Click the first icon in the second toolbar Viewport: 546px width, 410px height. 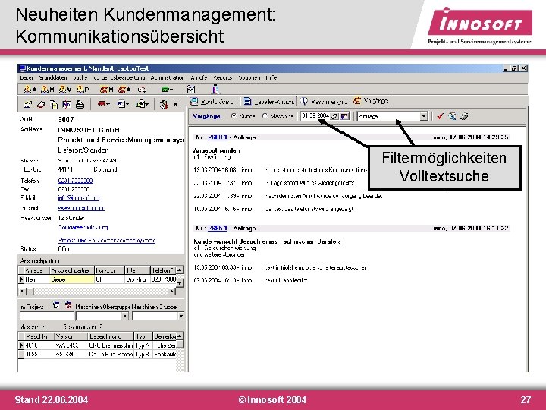28,104
